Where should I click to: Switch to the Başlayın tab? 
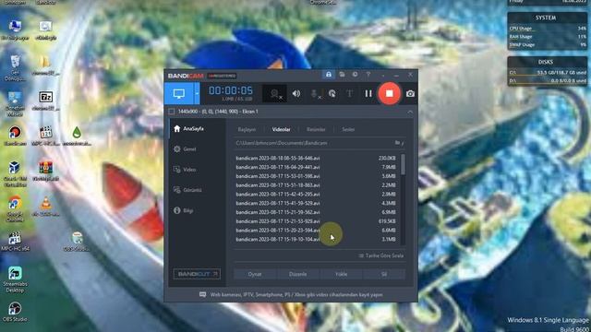(247, 129)
